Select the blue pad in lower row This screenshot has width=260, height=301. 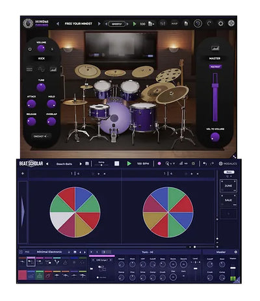[31, 275]
